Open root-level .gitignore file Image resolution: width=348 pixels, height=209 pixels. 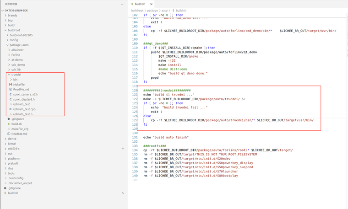[x=12, y=188]
